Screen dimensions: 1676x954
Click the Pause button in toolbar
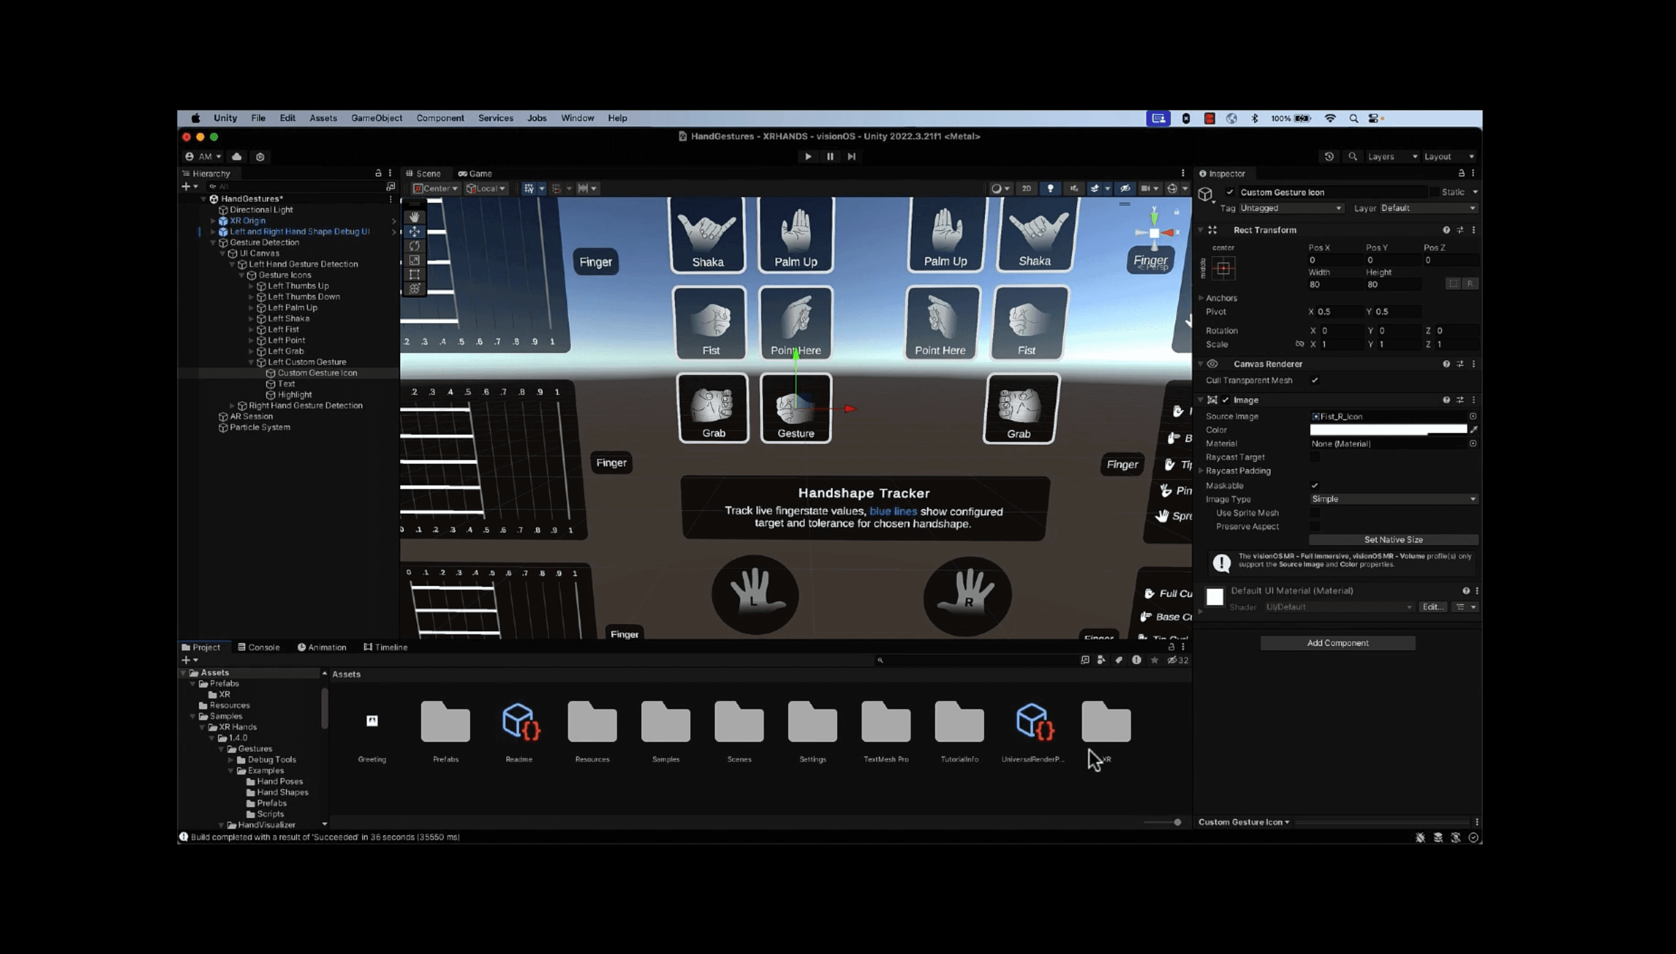coord(830,157)
